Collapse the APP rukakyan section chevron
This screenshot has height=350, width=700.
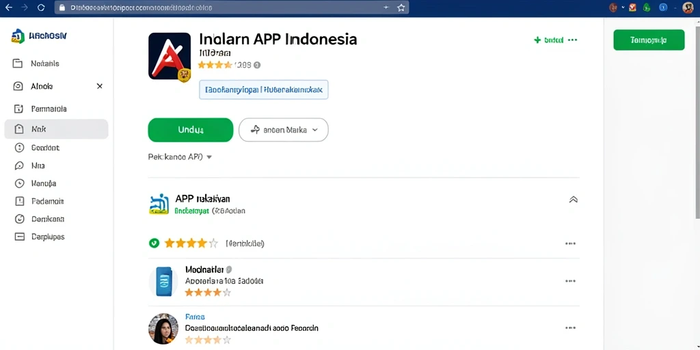(574, 200)
